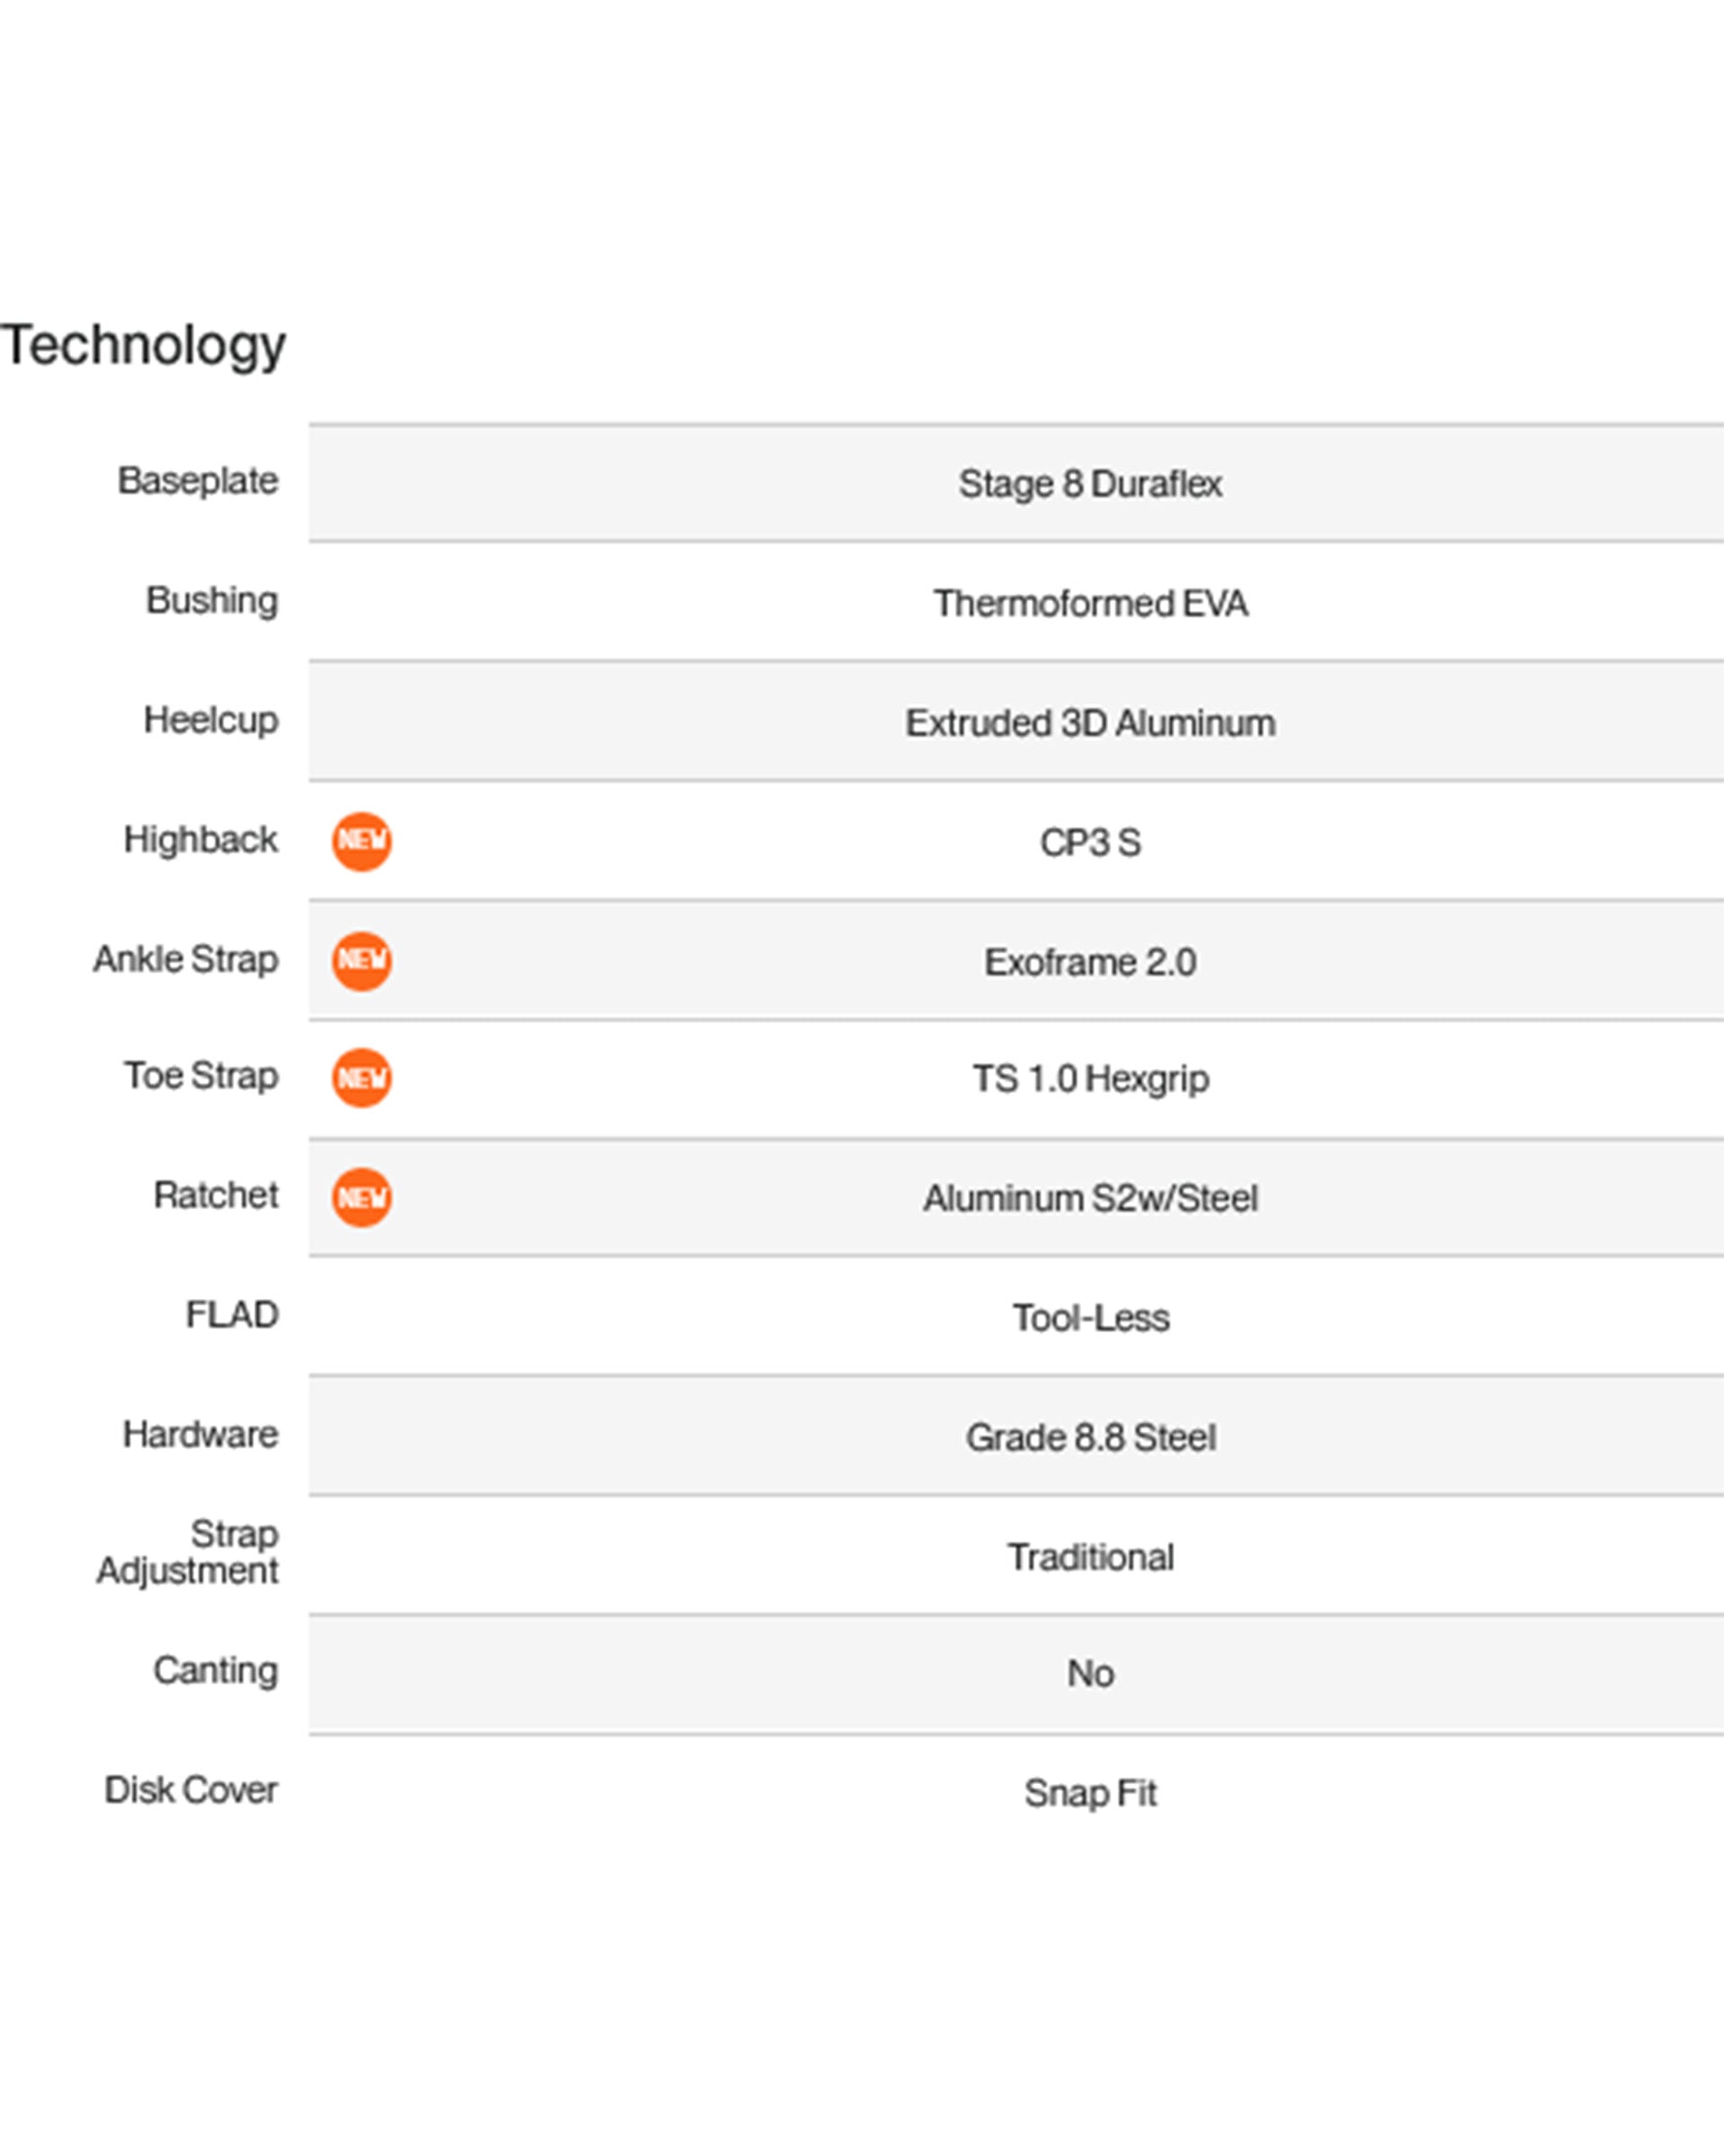Select the Baseplate row label
The width and height of the screenshot is (1724, 2156).
pyautogui.click(x=198, y=481)
